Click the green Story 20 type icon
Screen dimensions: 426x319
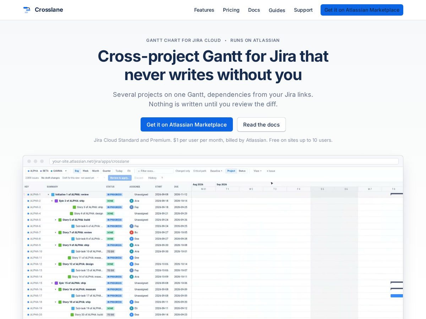pos(72,315)
